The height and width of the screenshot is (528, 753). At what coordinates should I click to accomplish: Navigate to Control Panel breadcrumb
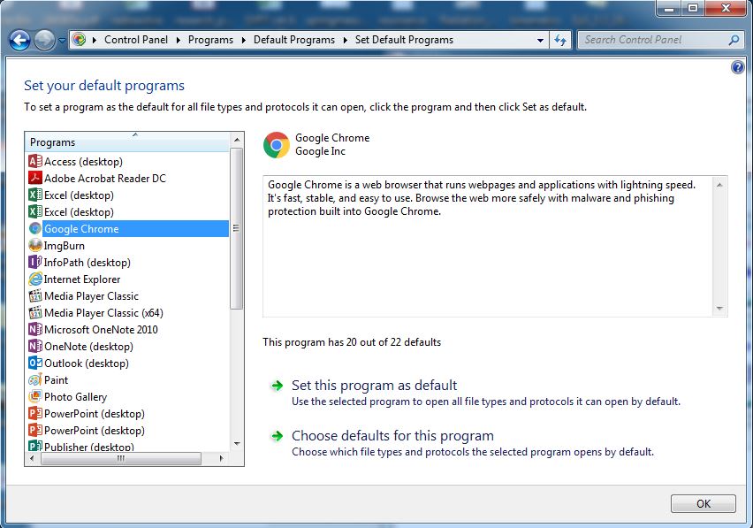[136, 40]
